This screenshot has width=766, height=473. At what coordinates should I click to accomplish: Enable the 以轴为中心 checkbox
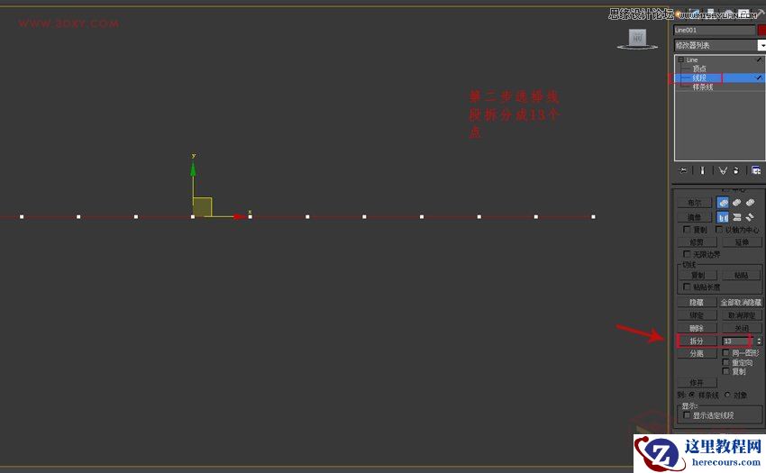(x=719, y=229)
